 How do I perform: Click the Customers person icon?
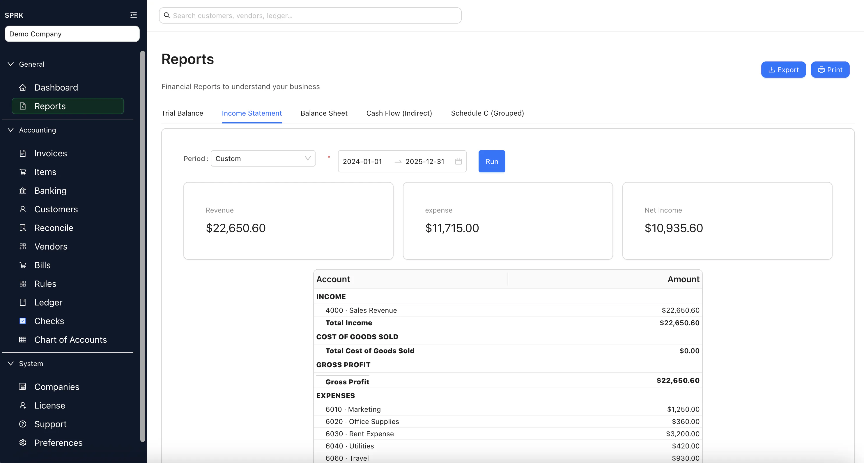[x=22, y=209]
